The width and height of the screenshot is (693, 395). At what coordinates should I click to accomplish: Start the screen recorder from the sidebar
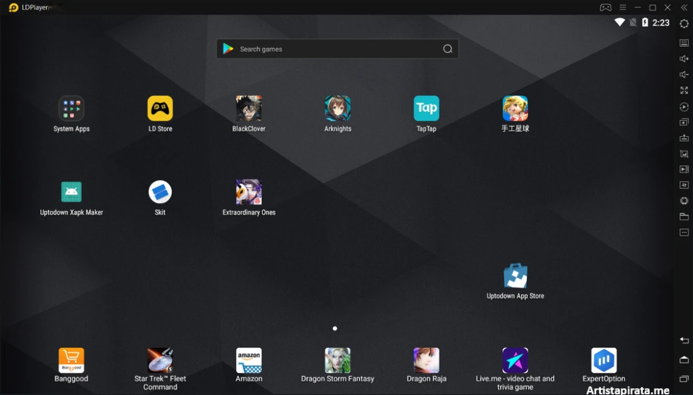tap(684, 169)
